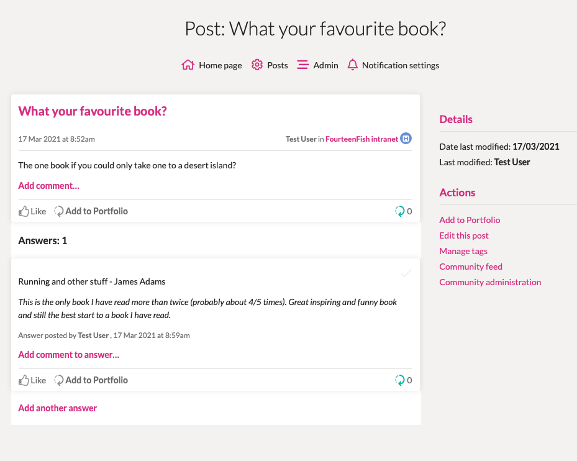
Task: Click the portfolio count icon on the answer
Action: [399, 380]
